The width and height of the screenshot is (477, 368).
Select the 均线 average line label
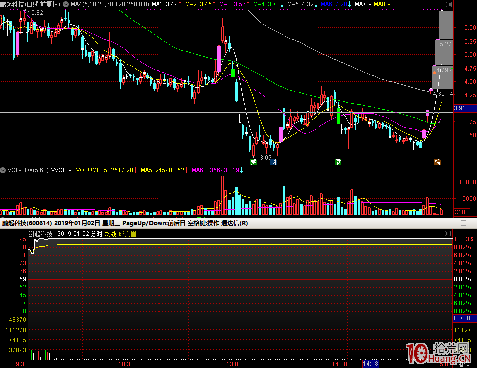110,234
